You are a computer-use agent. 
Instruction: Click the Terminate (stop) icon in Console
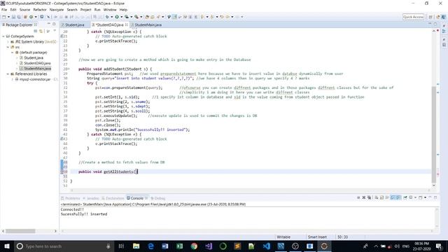coord(358,197)
